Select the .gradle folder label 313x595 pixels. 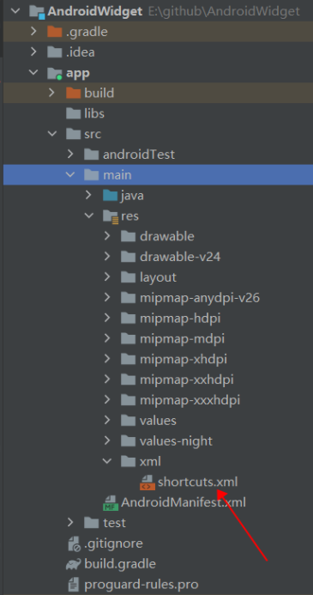click(x=87, y=32)
